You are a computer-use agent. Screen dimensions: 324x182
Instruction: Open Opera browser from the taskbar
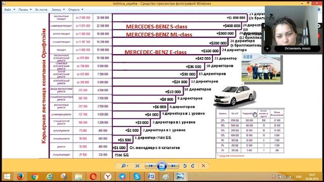[93, 176]
